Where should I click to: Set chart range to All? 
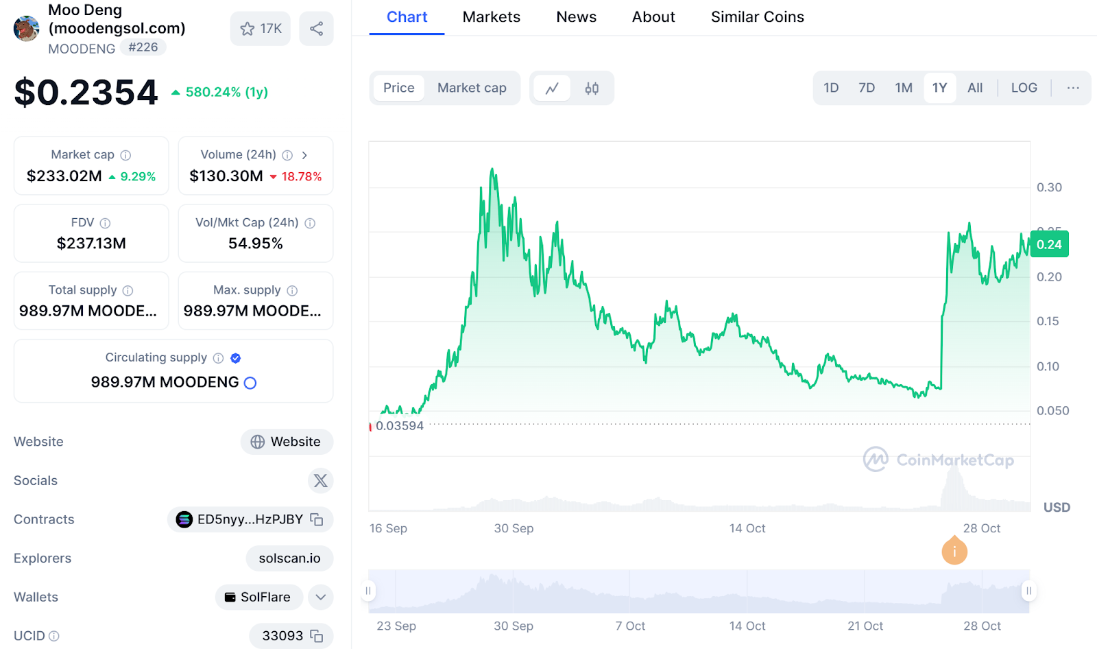coord(975,88)
